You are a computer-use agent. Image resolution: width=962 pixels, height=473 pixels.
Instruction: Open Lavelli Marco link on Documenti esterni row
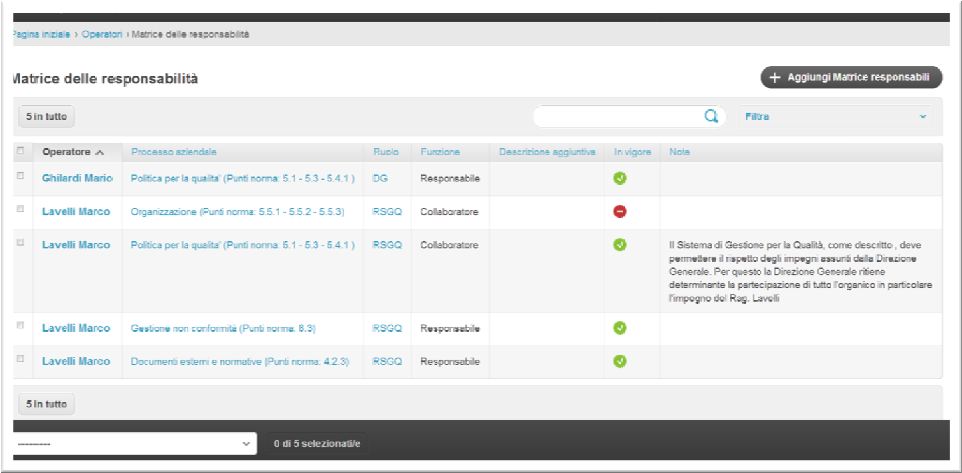[x=76, y=361]
